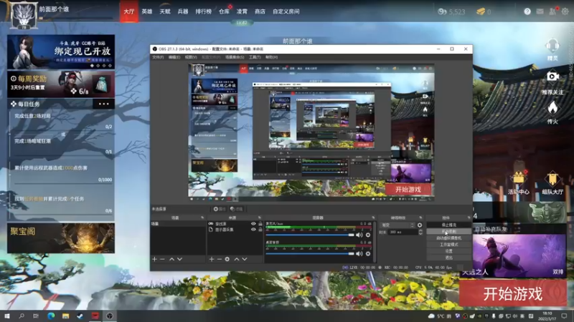Move the source up with the arrow
Image resolution: width=574 pixels, height=322 pixels.
237,259
